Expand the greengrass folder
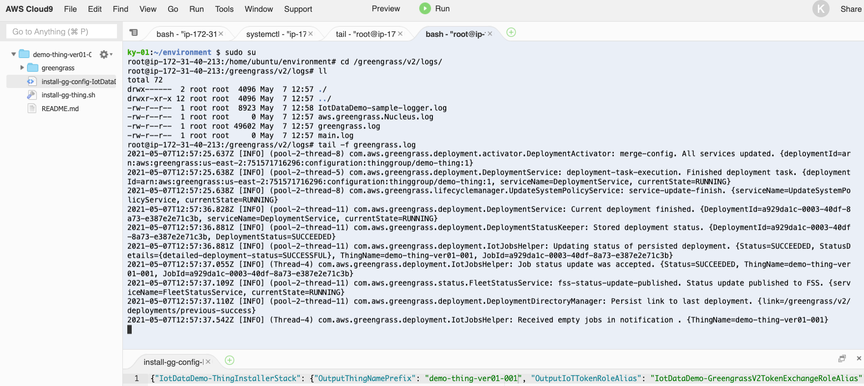The image size is (864, 386). [x=22, y=67]
